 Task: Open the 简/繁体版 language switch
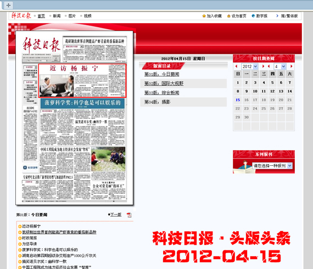(x=289, y=16)
